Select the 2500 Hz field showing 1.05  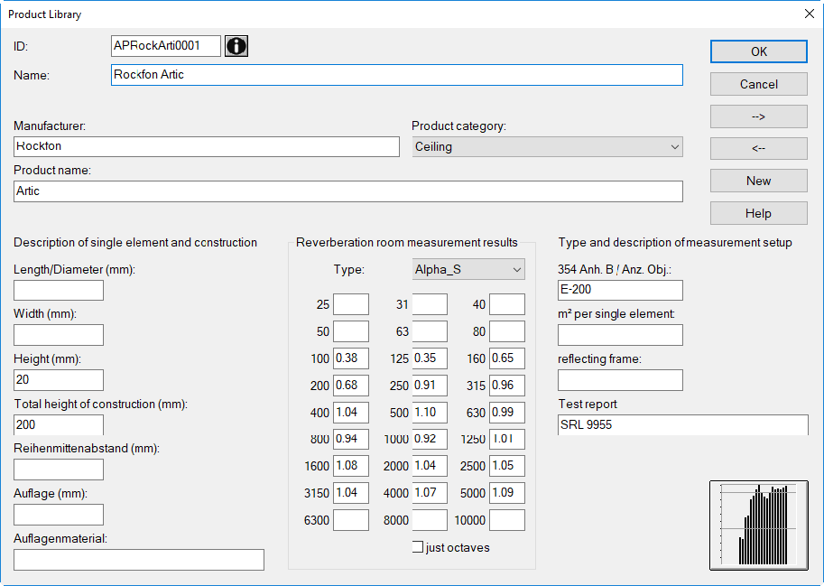point(507,466)
